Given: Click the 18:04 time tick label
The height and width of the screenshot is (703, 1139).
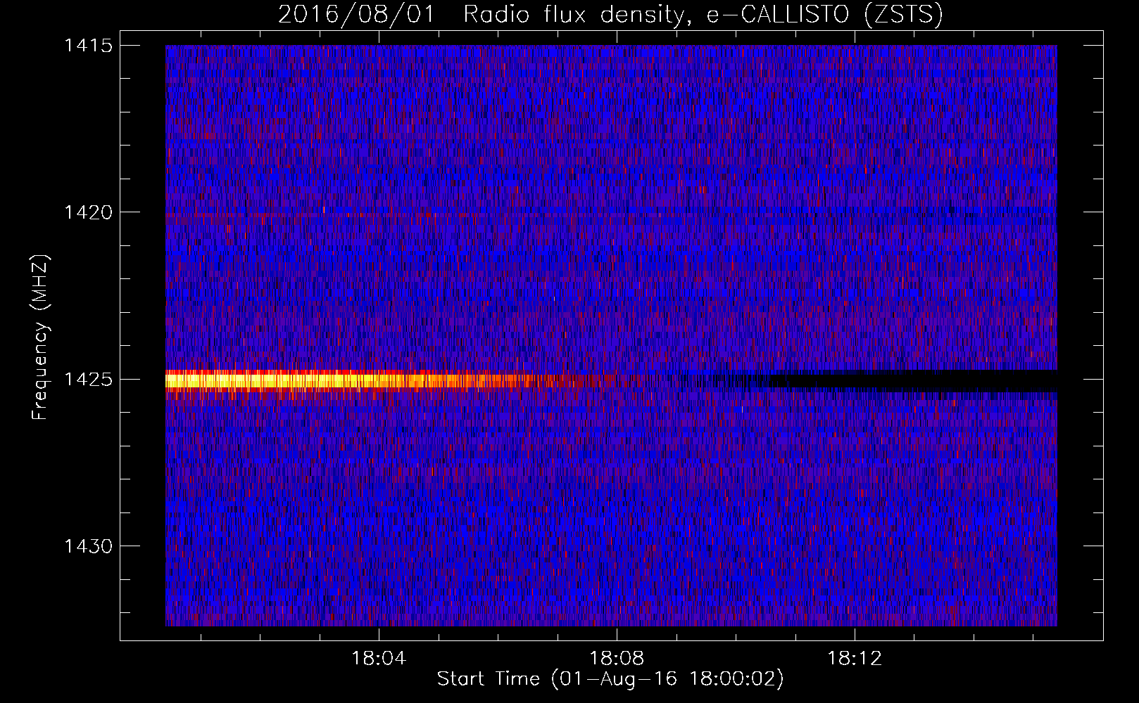Looking at the screenshot, I should click(379, 659).
